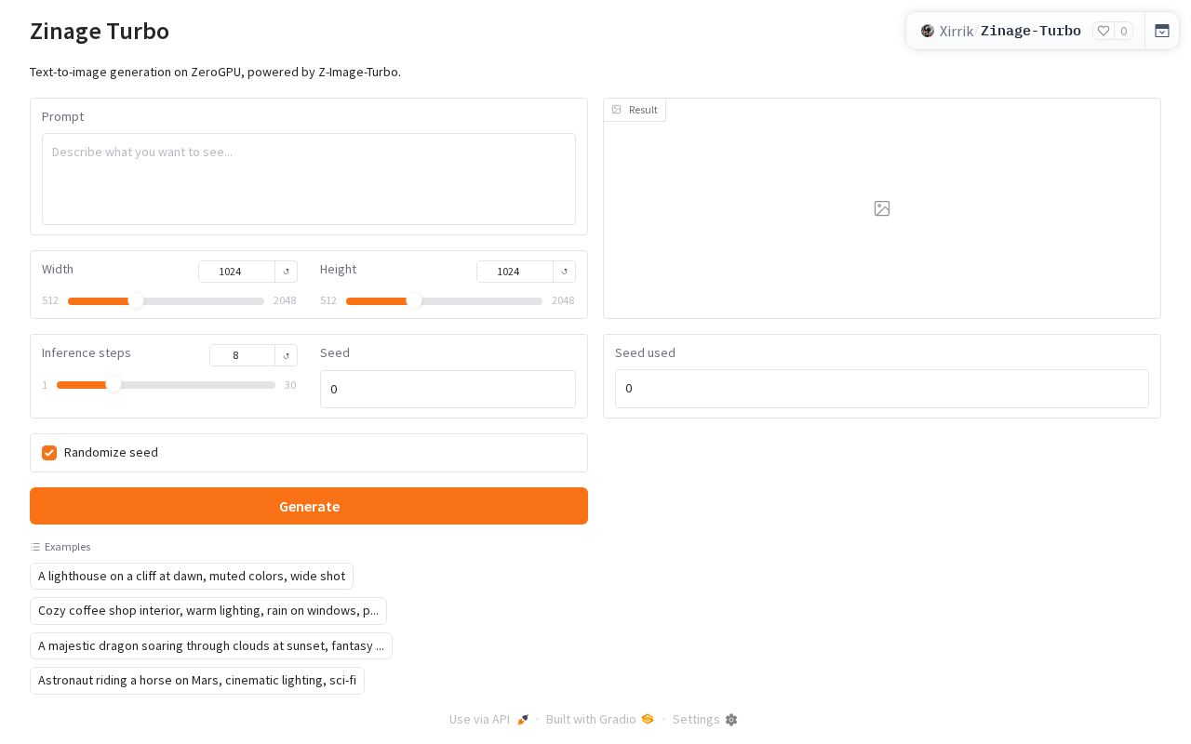Click the image placeholder icon in Result

point(882,208)
